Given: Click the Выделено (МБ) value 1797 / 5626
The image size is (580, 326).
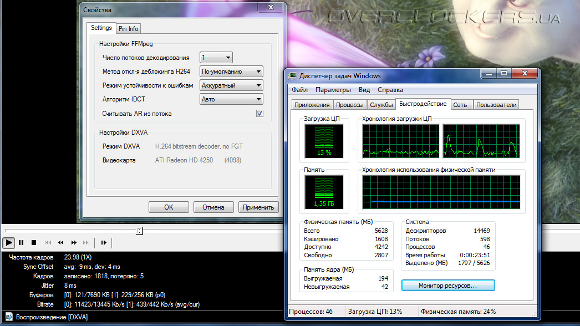Looking at the screenshot, I should (474, 263).
